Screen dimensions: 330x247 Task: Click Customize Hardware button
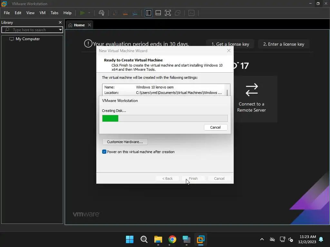[125, 142]
